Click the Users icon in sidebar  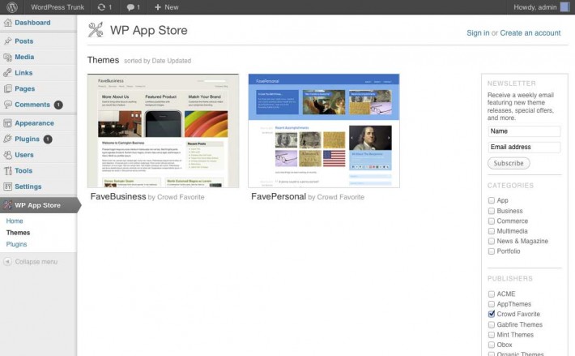click(8, 155)
